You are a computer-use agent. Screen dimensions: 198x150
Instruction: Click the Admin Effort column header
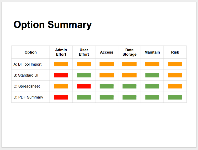coord(61,52)
